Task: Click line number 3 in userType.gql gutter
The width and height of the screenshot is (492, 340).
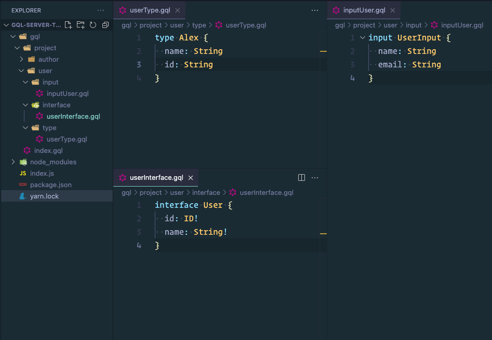Action: (x=139, y=65)
